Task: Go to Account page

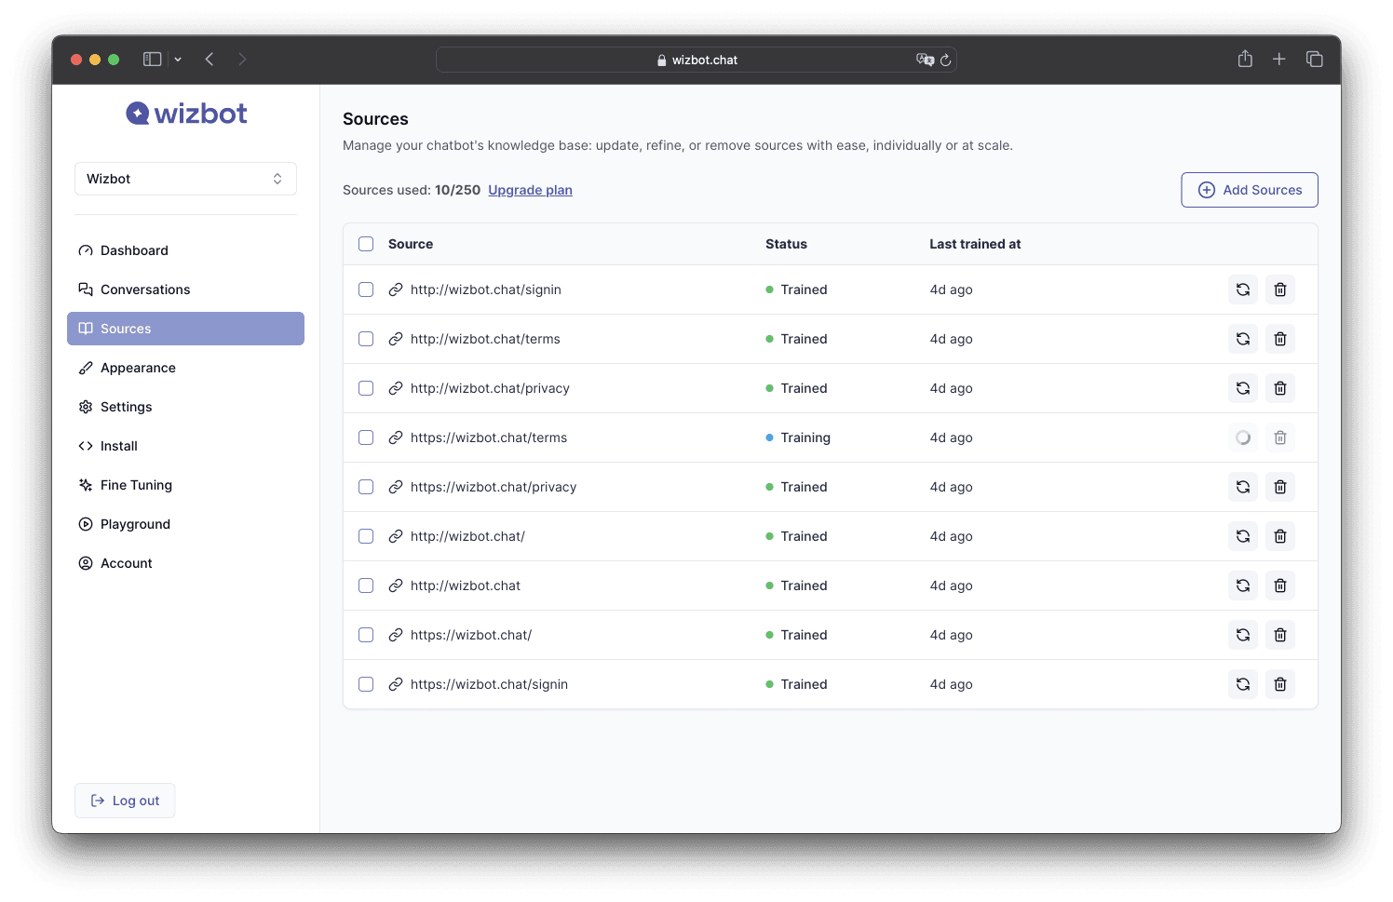Action: [x=185, y=563]
